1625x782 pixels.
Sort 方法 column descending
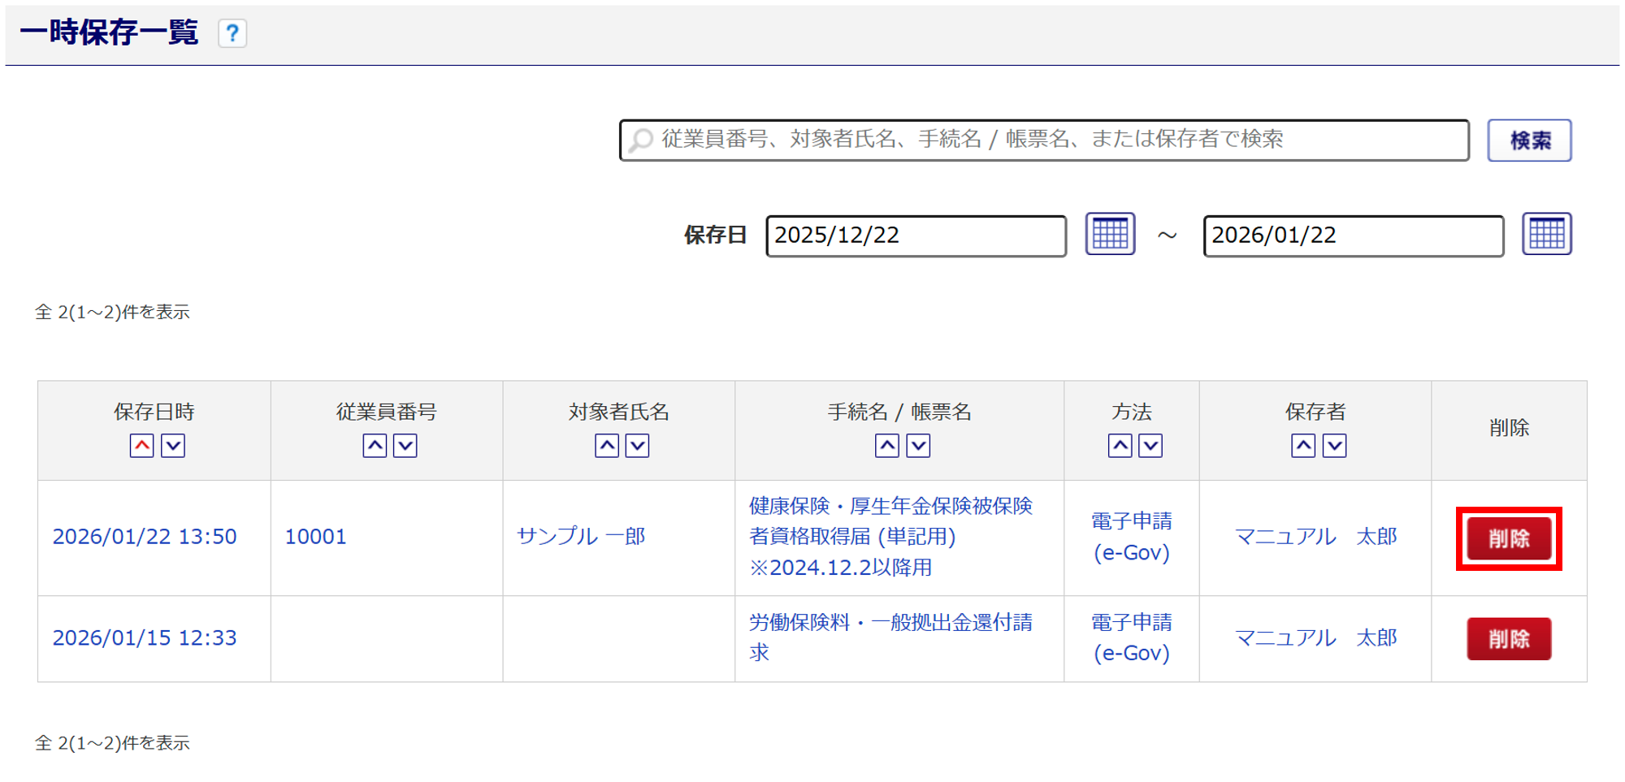tap(1150, 446)
